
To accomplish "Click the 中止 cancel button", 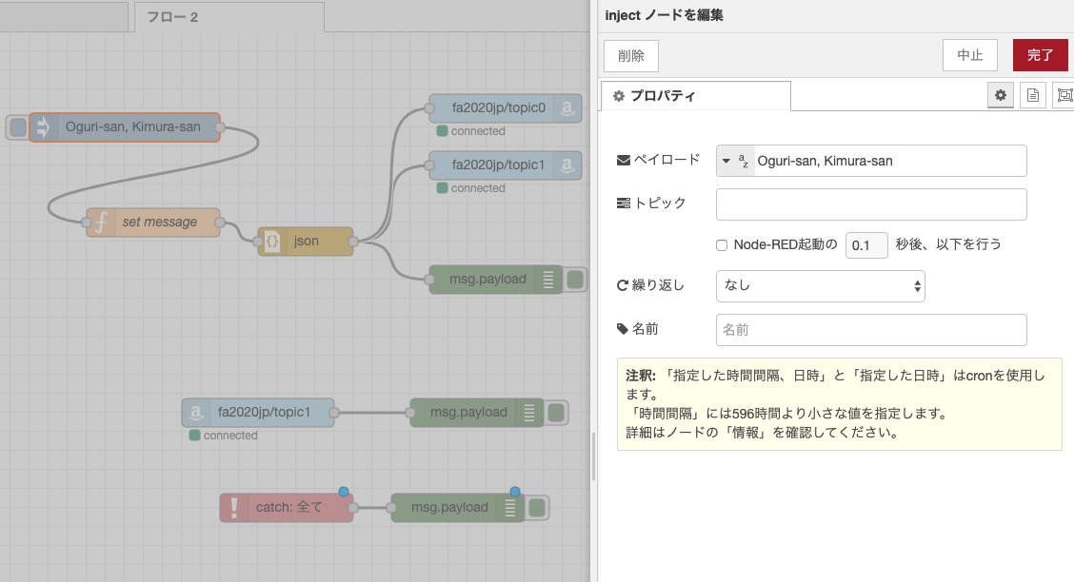I will coord(969,55).
